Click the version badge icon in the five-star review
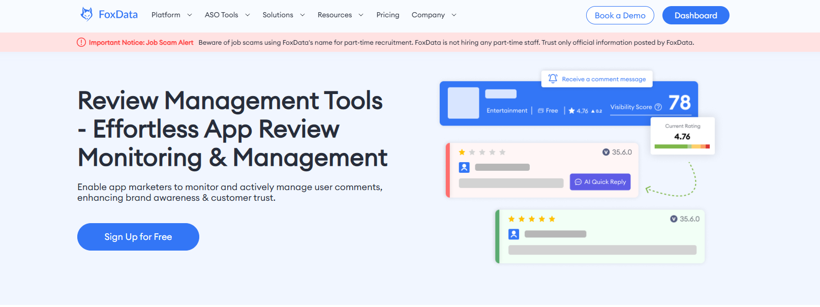Screen dimensions: 820x307 click(x=674, y=219)
